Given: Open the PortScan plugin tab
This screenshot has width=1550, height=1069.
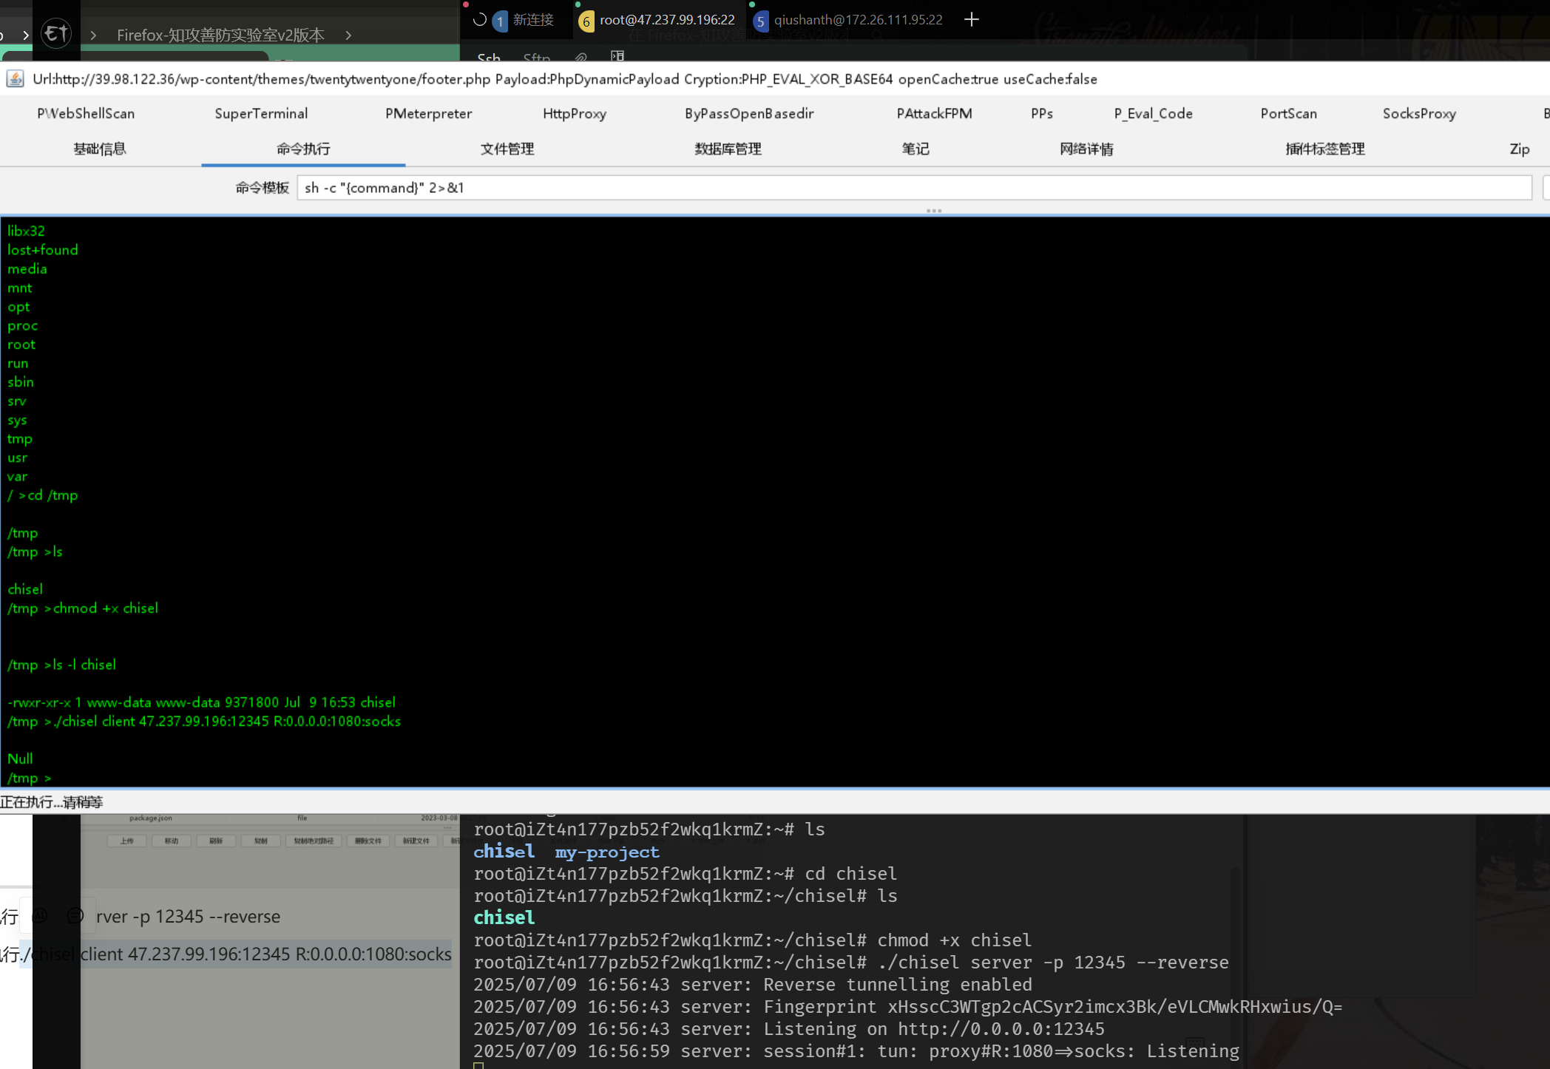Looking at the screenshot, I should point(1288,113).
